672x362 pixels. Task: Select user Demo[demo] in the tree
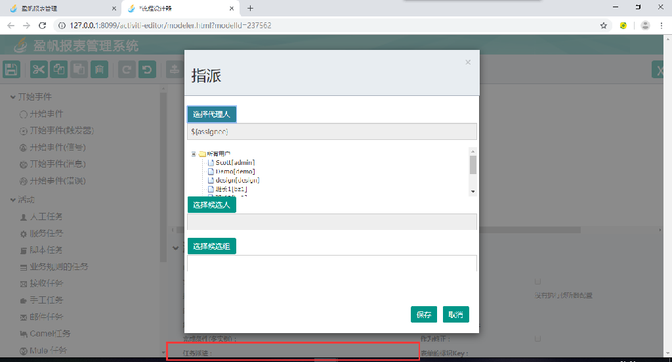(235, 171)
